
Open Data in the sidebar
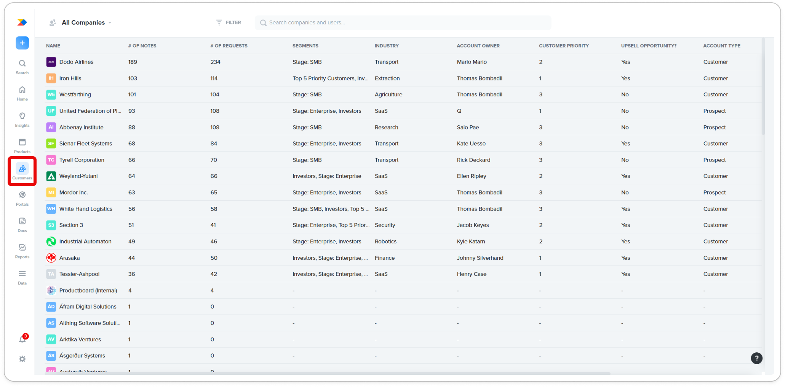tap(22, 277)
